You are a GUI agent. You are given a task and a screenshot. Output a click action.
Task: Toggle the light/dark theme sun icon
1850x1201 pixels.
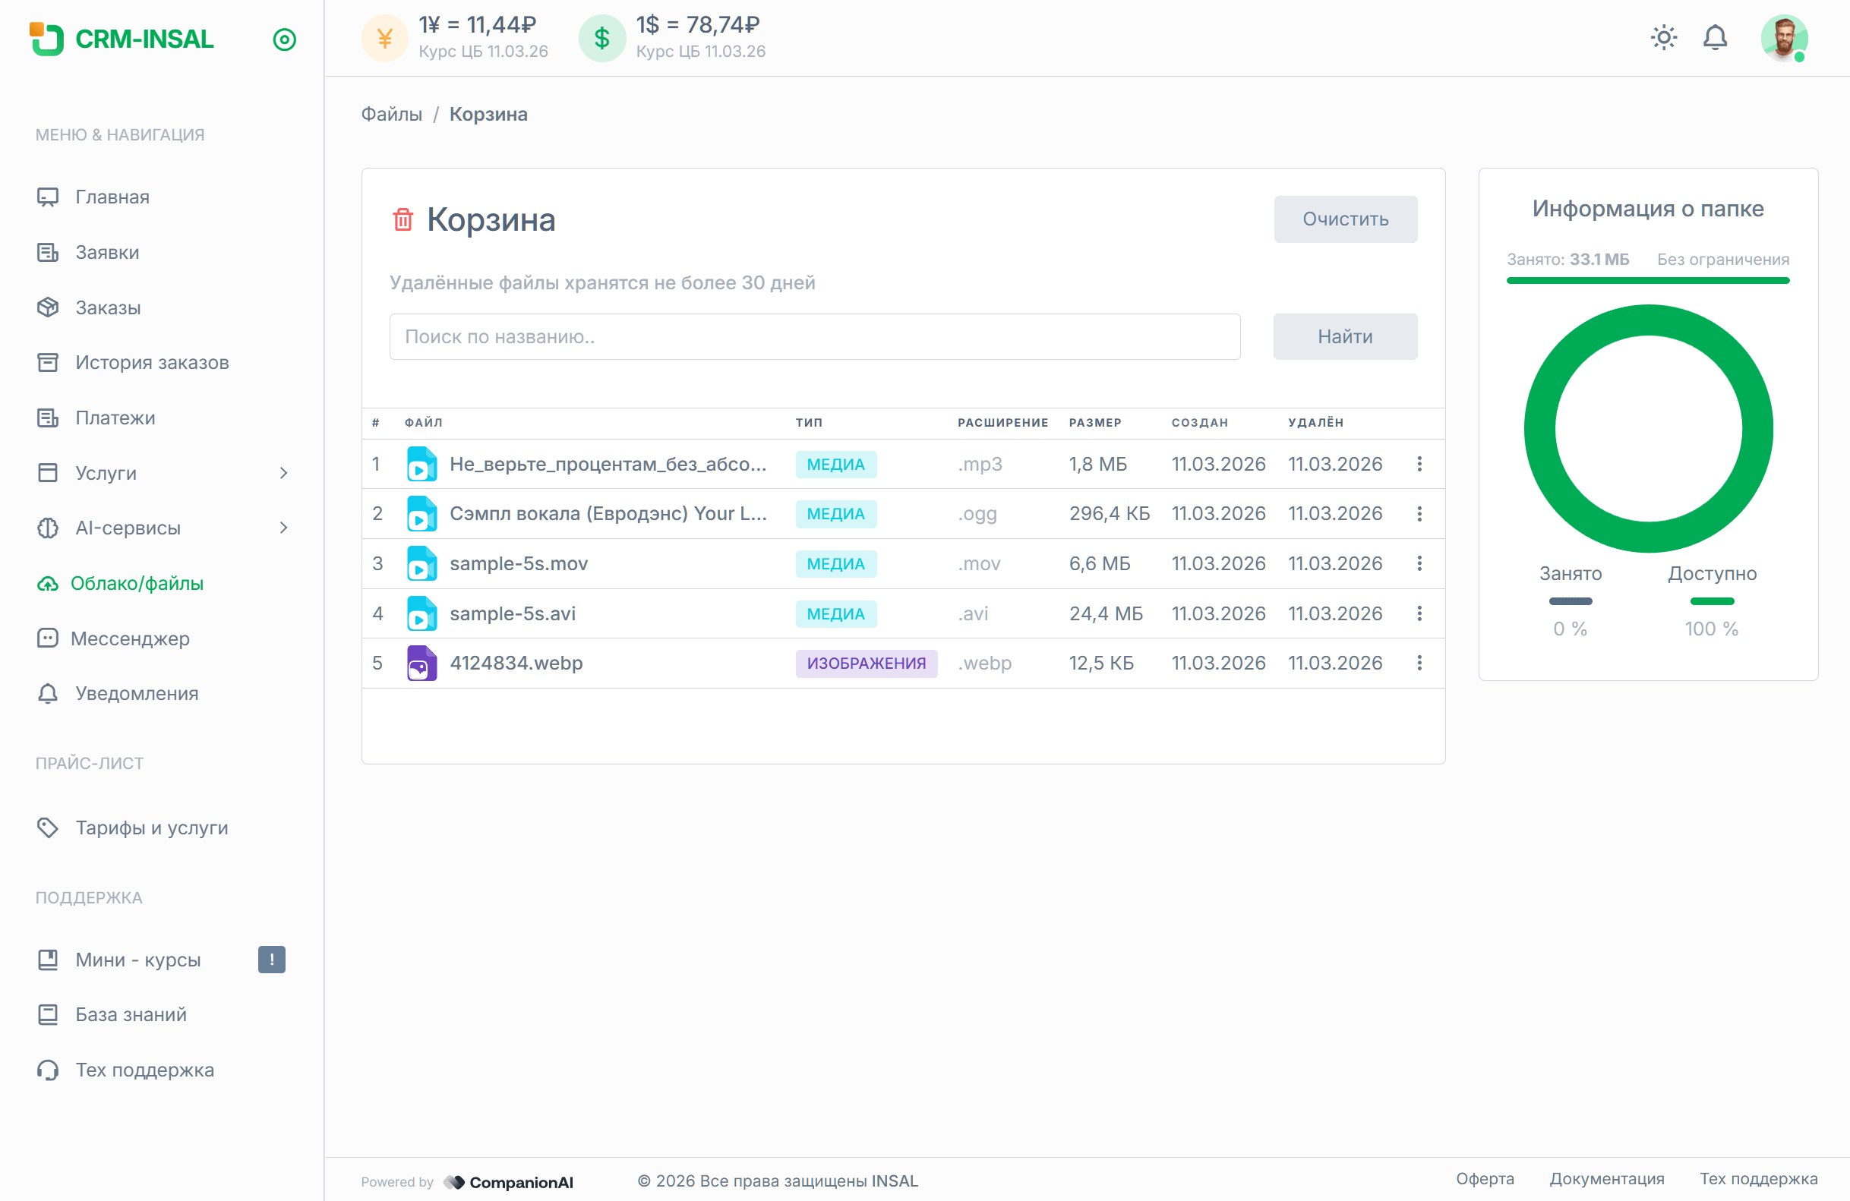(1663, 37)
